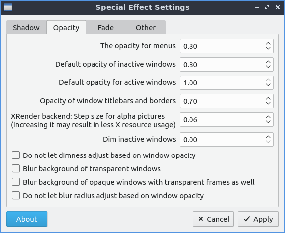Open the Fade tab
Image resolution: width=285 pixels, height=233 pixels.
point(106,28)
